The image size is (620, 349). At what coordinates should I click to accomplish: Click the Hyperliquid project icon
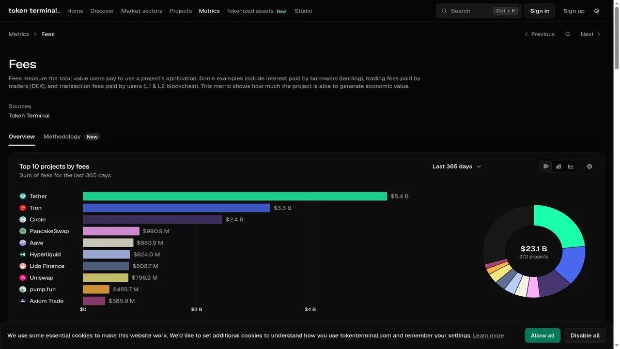pyautogui.click(x=23, y=254)
